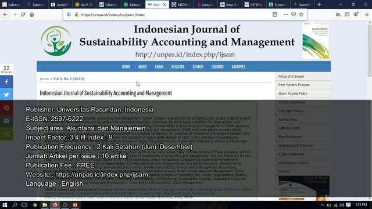This screenshot has width=372, height=209.
Task: Click the 5:35 PM taskbar clock
Action: [361, 205]
